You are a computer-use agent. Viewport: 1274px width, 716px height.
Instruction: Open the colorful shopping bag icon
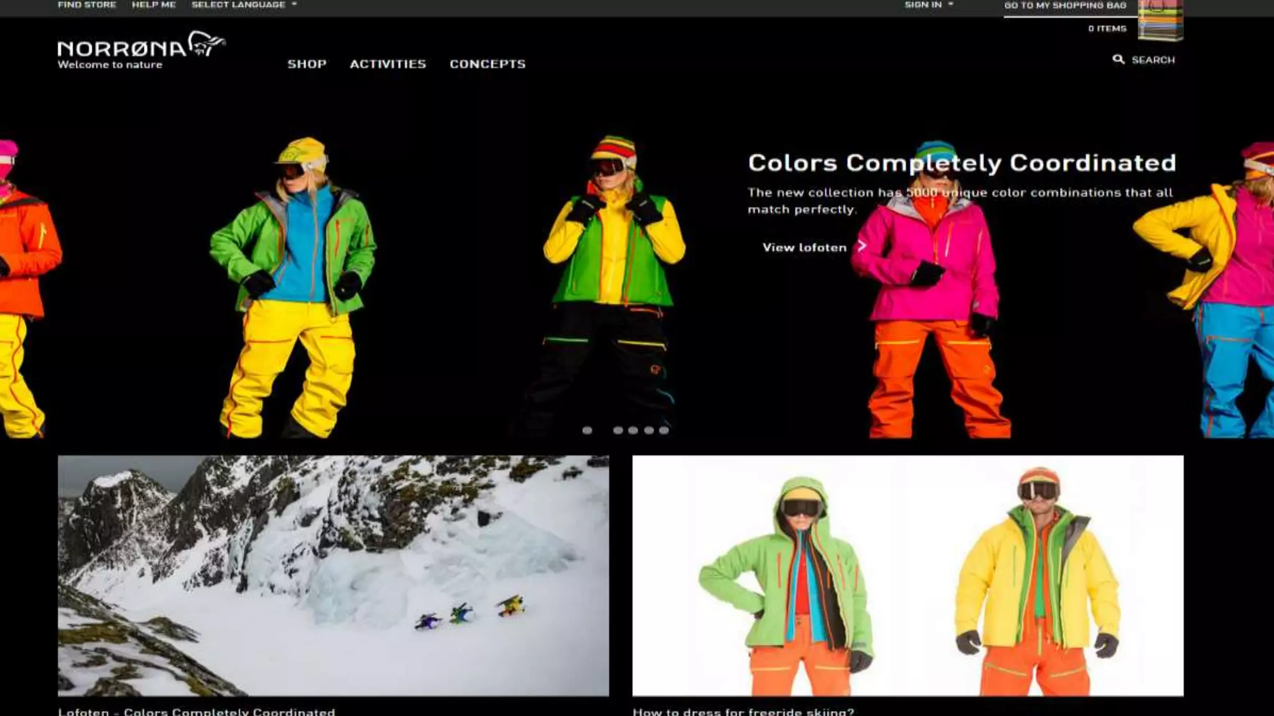[x=1160, y=21]
